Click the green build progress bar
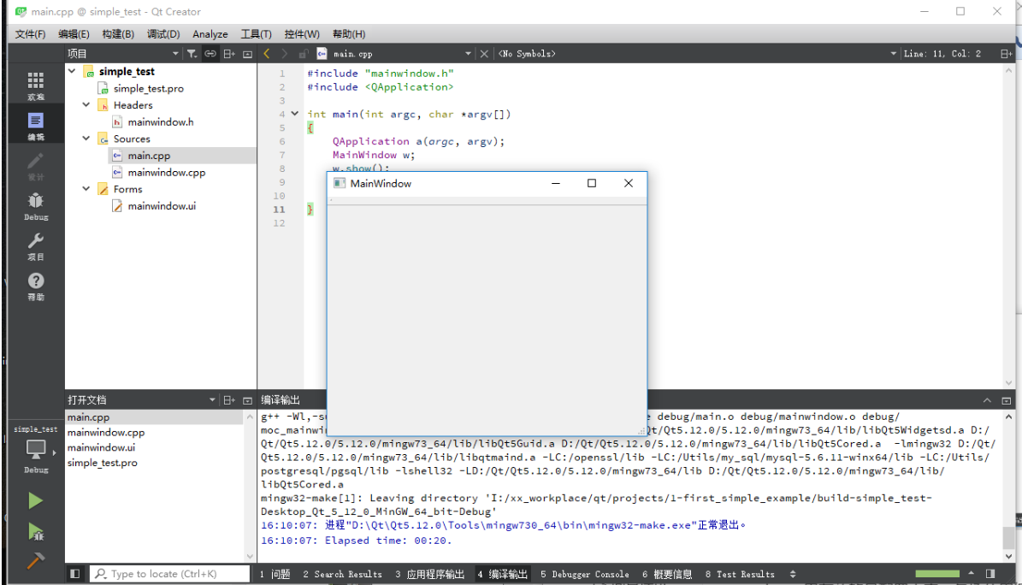1022x585 pixels. (937, 573)
